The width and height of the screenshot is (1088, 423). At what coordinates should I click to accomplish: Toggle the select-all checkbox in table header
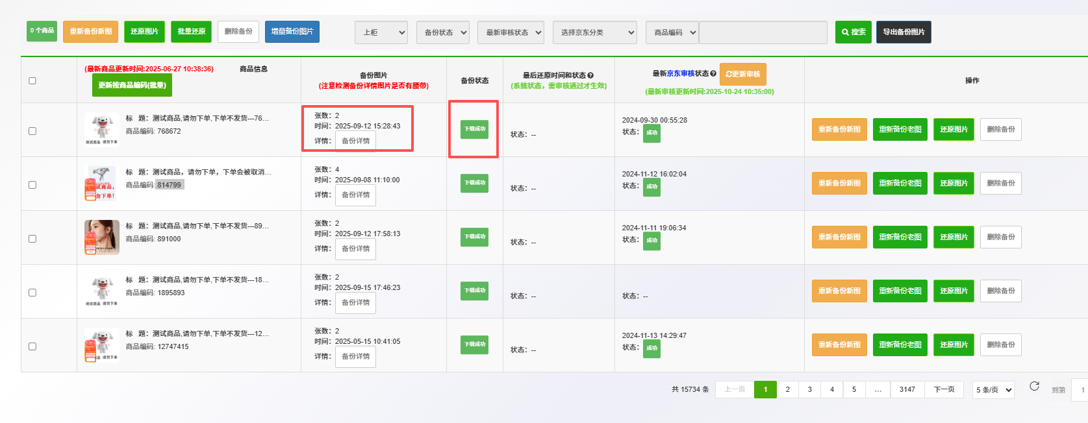tap(32, 80)
